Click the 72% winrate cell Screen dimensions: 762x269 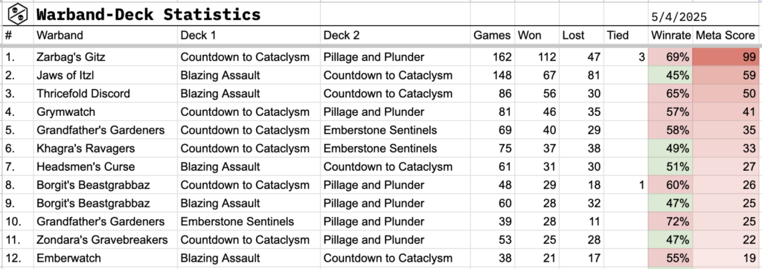(x=670, y=221)
